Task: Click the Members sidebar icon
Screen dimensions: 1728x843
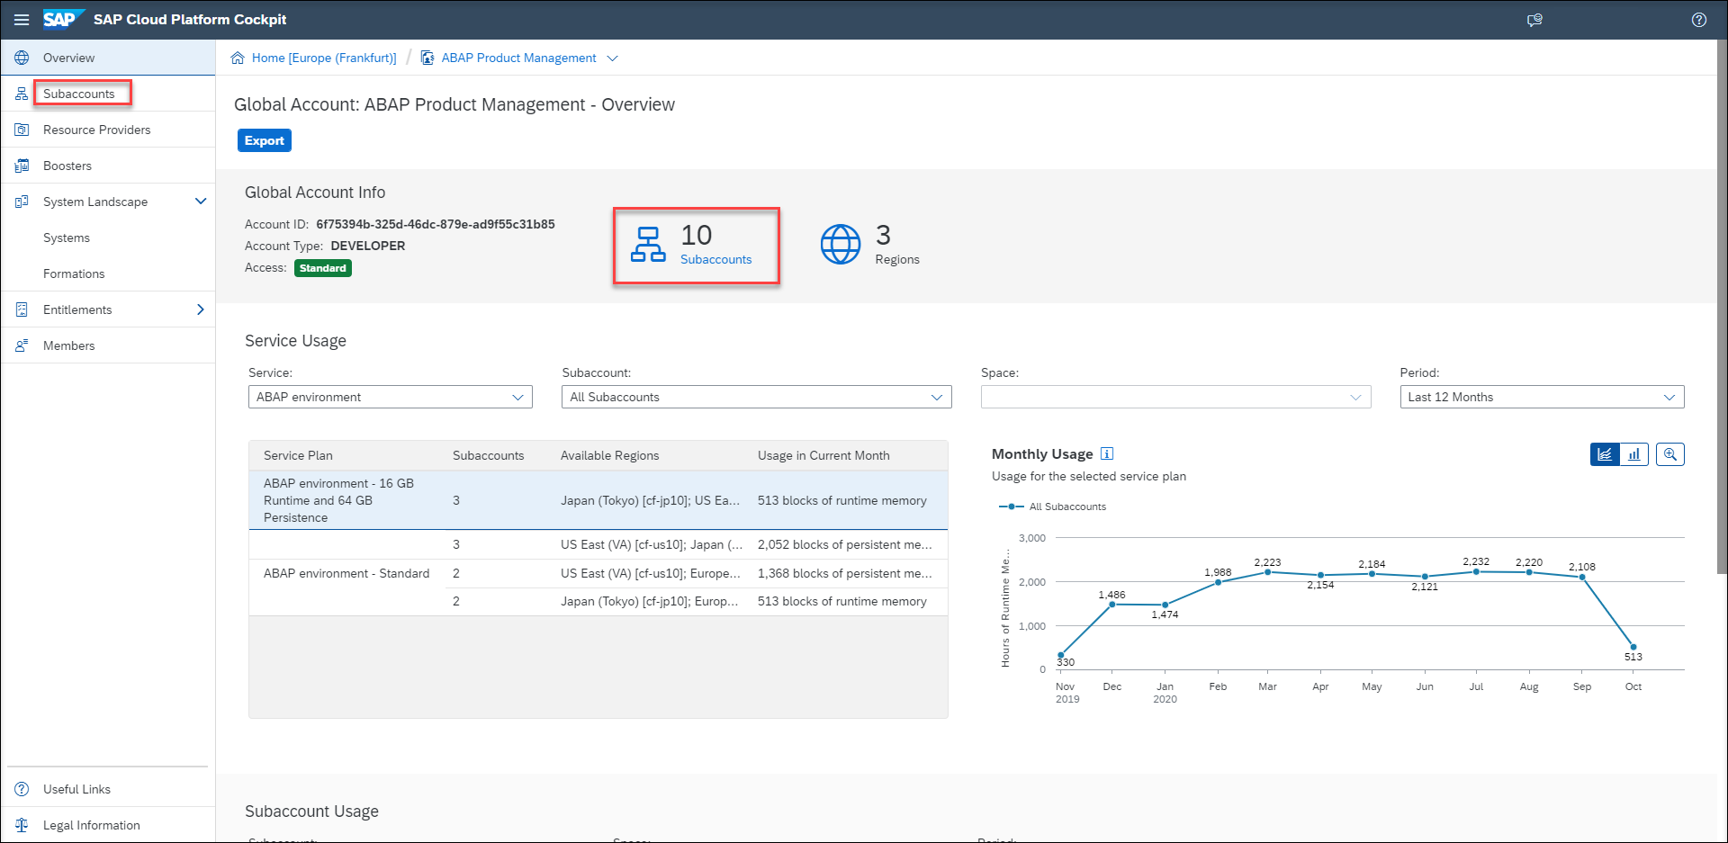Action: 22,345
